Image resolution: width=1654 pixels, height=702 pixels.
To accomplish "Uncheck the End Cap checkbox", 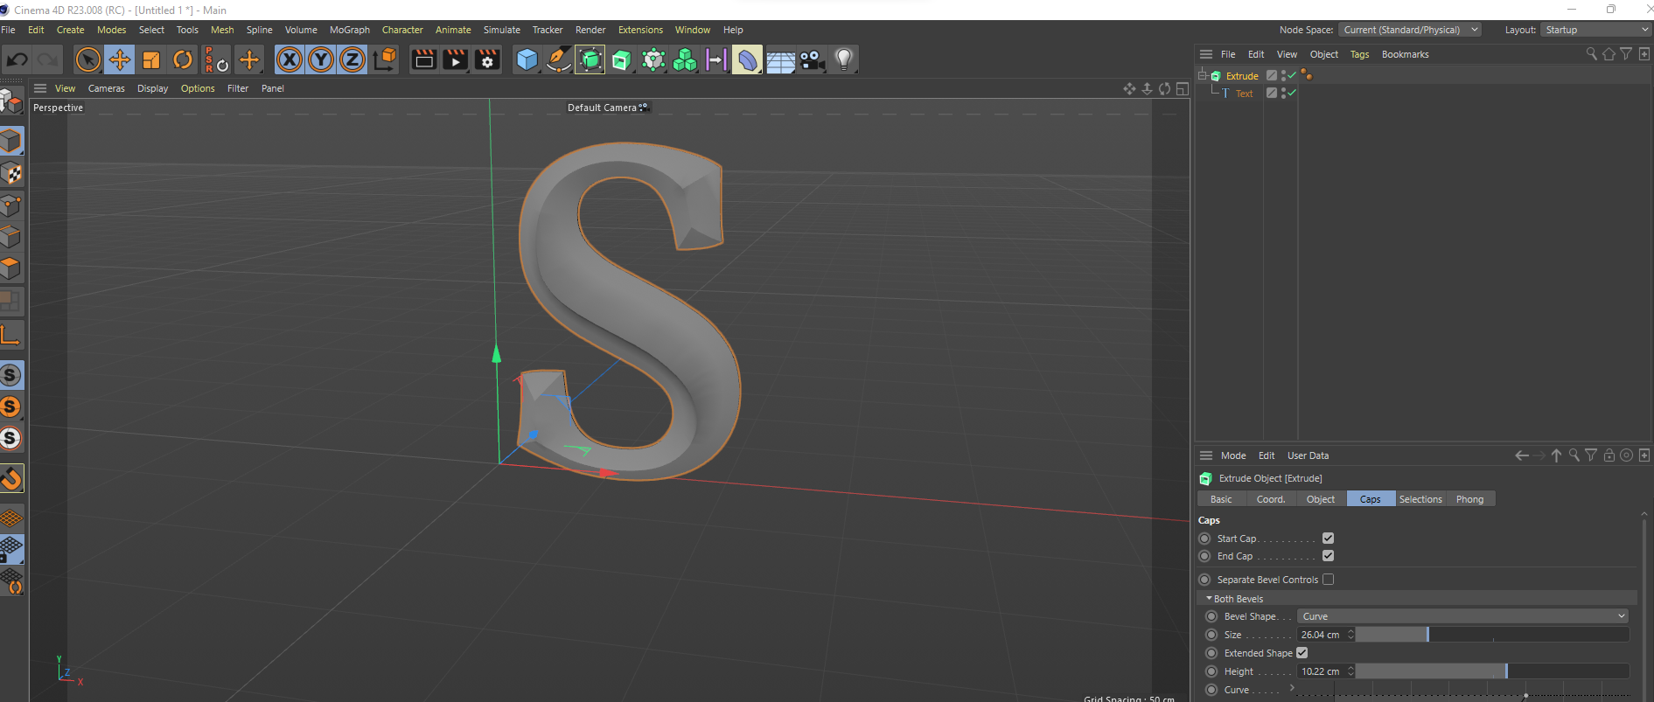I will point(1328,556).
